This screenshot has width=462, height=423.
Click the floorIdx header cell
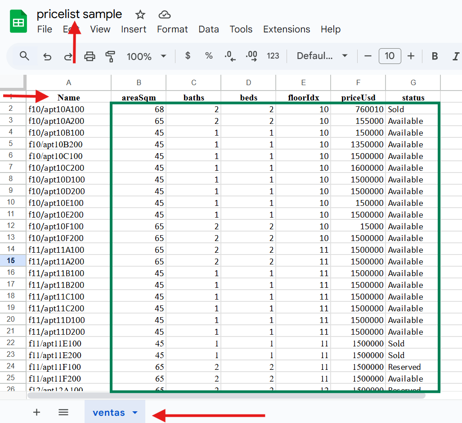(x=303, y=97)
